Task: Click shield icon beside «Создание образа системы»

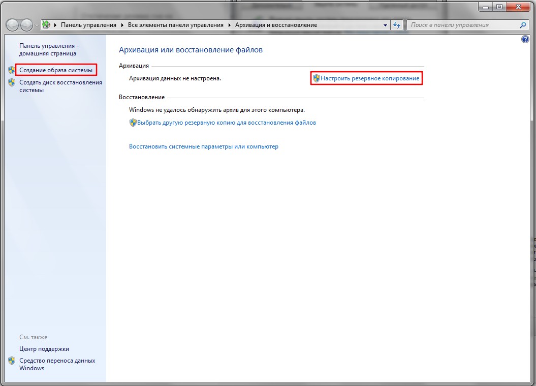Action: pos(12,70)
